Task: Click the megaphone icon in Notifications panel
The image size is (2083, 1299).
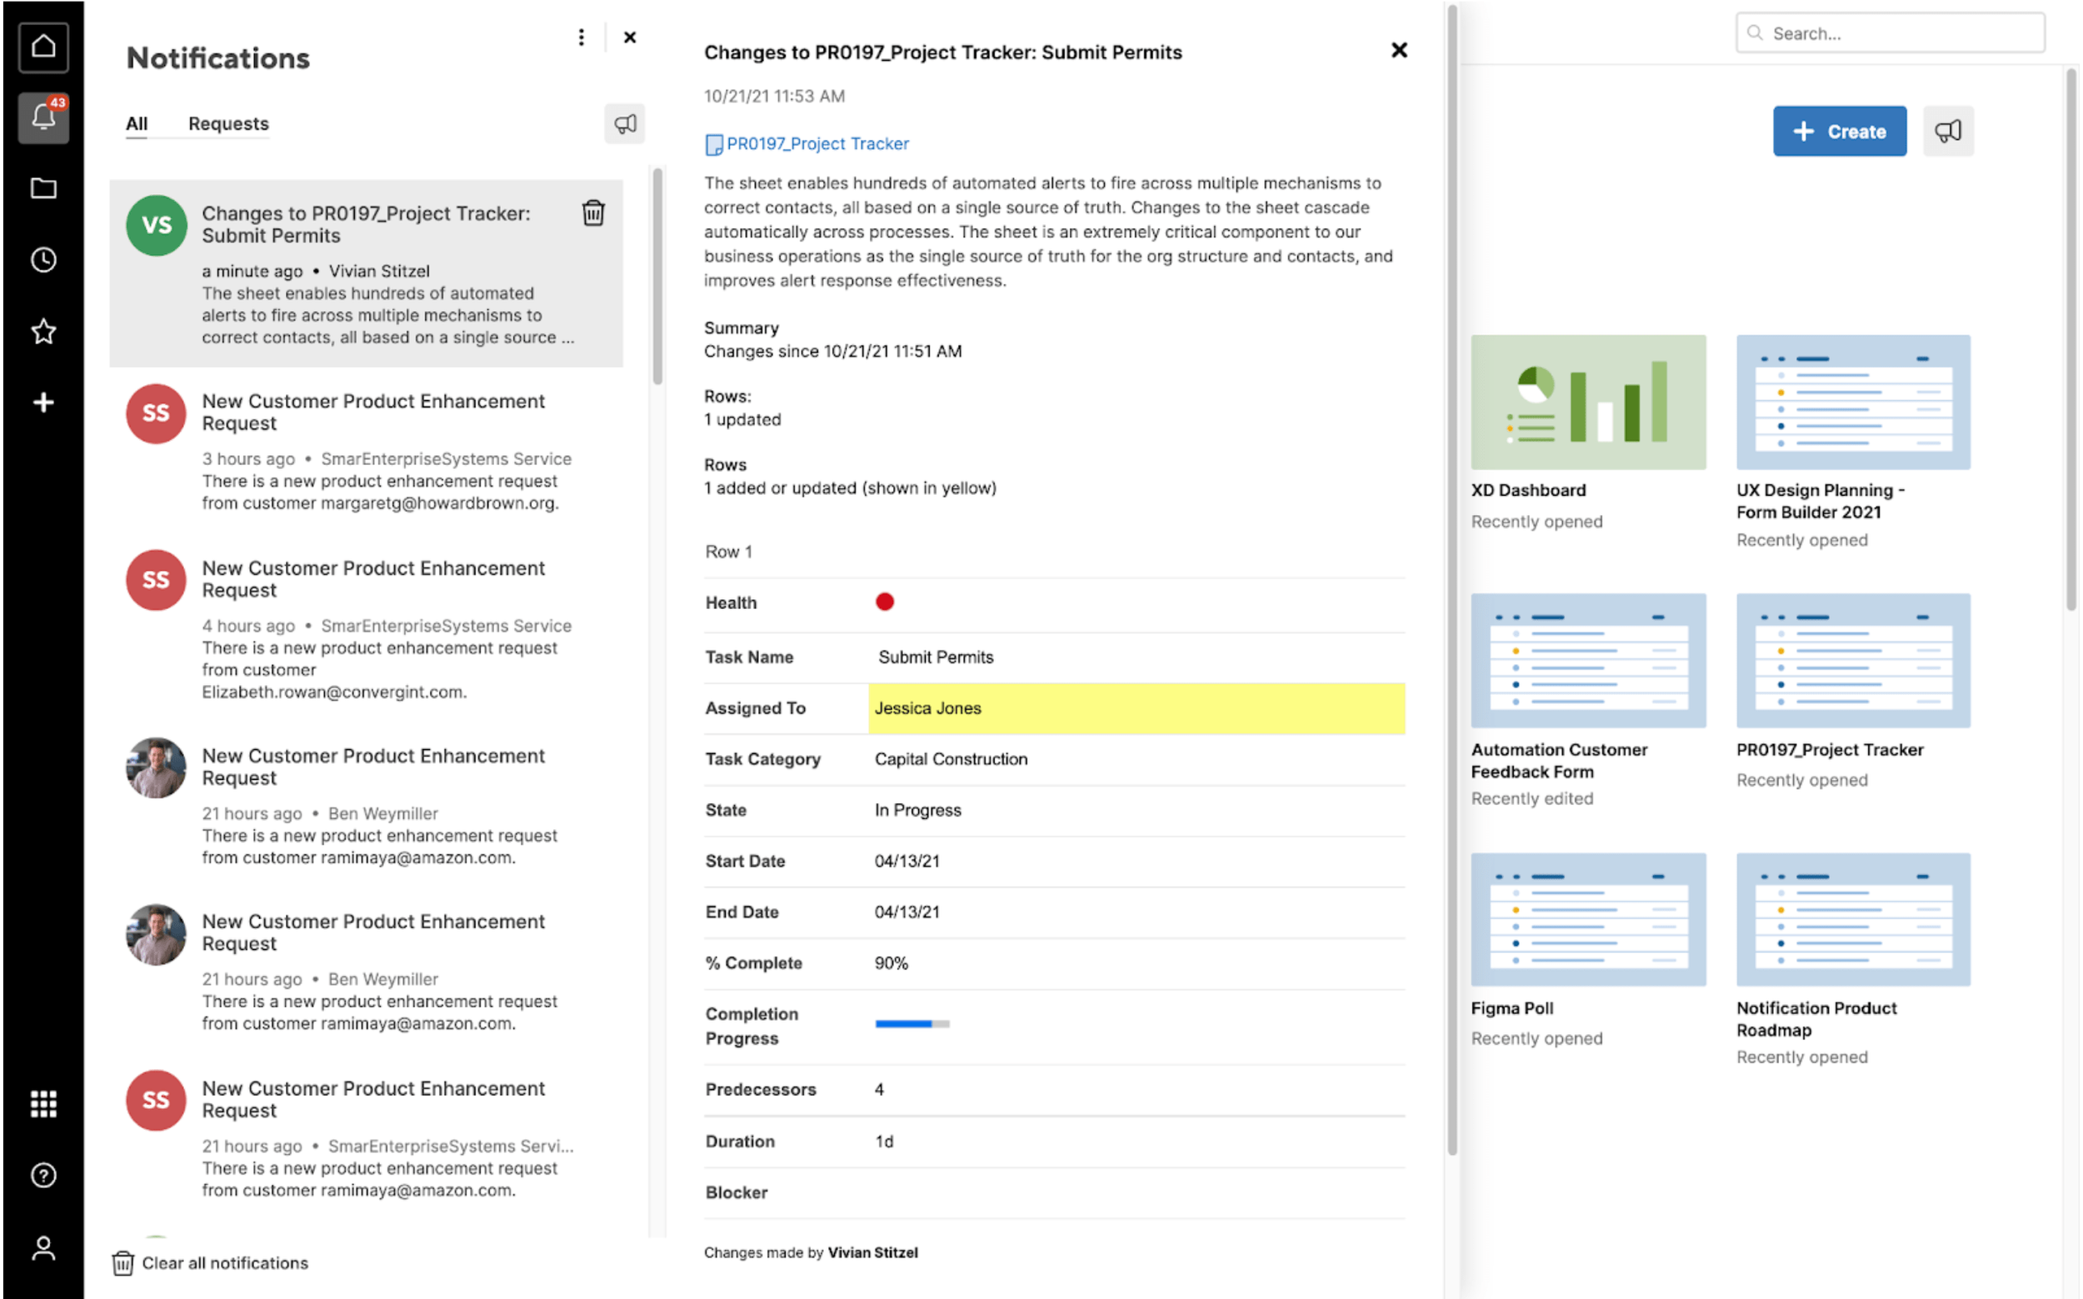Action: click(624, 123)
